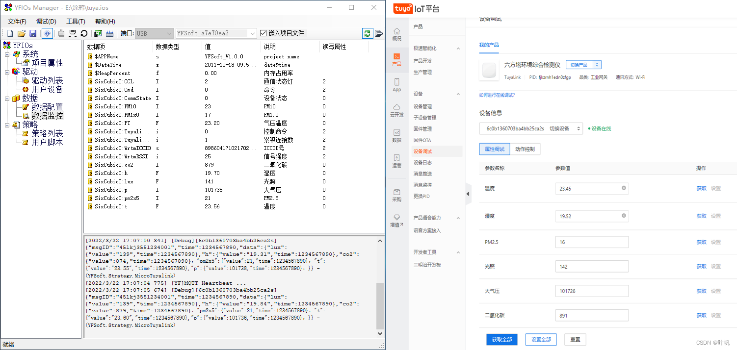Open the 切换产品 dropdown
Viewport: 737px width, 350px height.
[x=583, y=65]
